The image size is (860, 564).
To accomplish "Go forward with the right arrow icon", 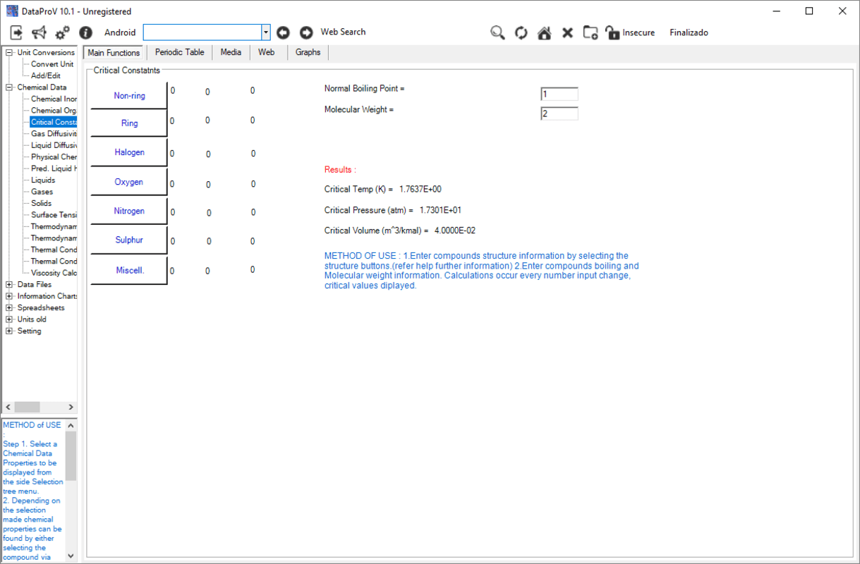I will 306,32.
